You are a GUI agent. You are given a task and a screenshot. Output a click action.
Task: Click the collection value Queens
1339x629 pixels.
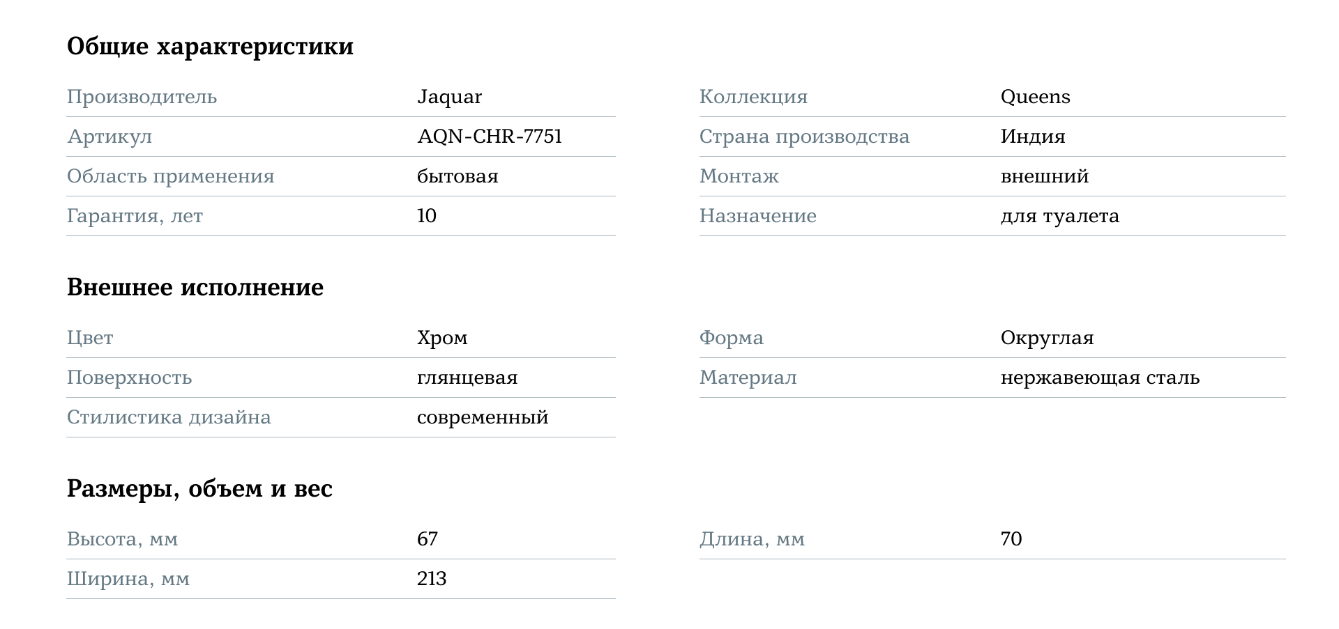1035,97
